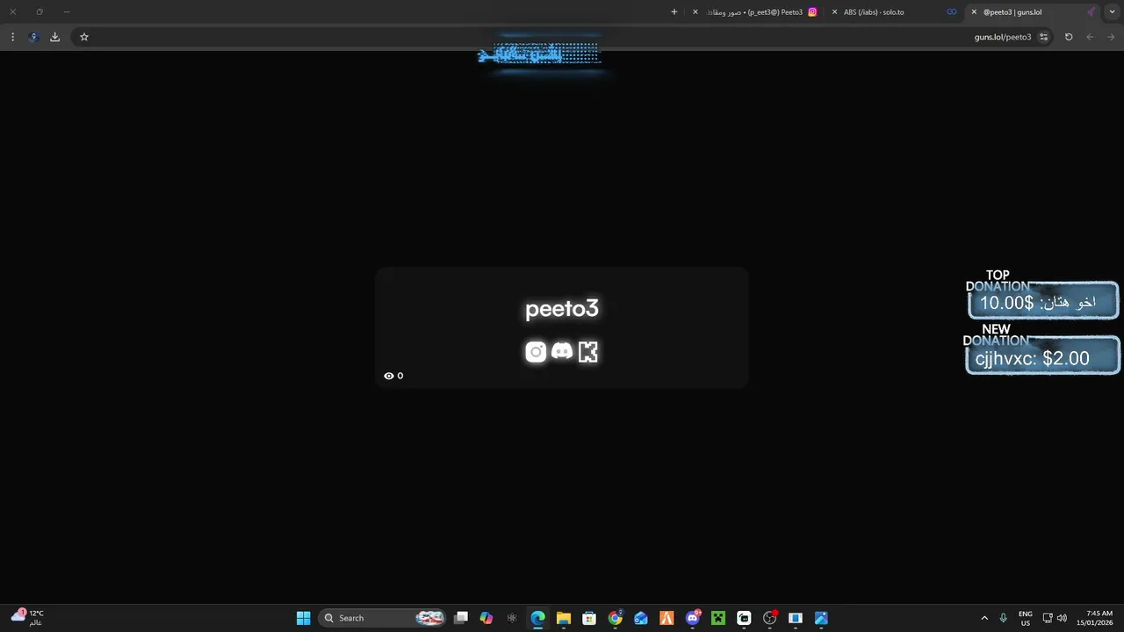This screenshot has height=632, width=1124.
Task: Switch to the Peeto3 (@p_eet3) Instagram tab
Action: [x=755, y=12]
